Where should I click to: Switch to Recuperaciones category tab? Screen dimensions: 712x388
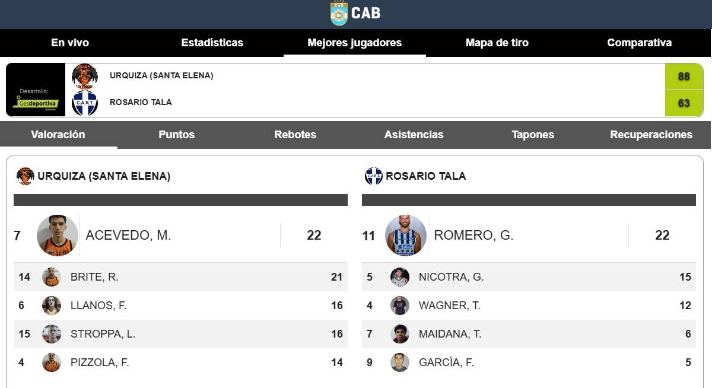(x=651, y=135)
